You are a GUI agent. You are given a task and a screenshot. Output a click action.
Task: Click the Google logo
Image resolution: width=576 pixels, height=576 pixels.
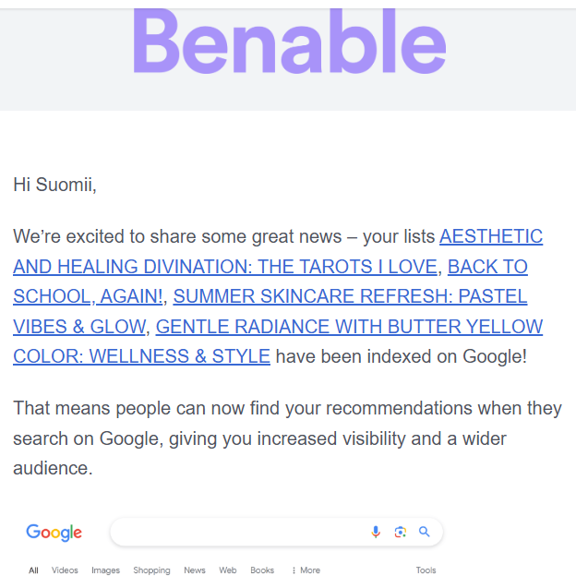[54, 533]
